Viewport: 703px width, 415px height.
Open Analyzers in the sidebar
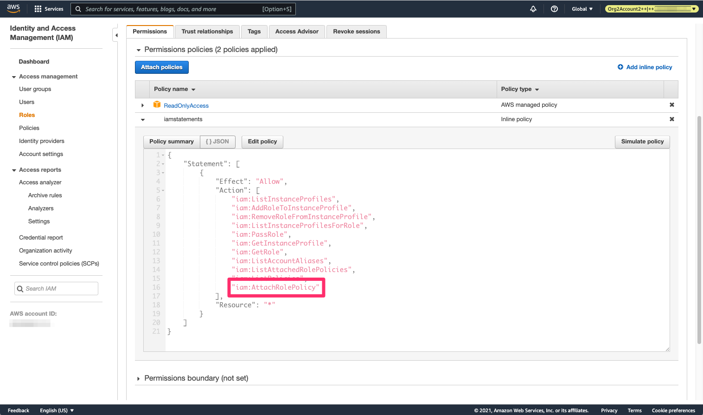pyautogui.click(x=41, y=208)
